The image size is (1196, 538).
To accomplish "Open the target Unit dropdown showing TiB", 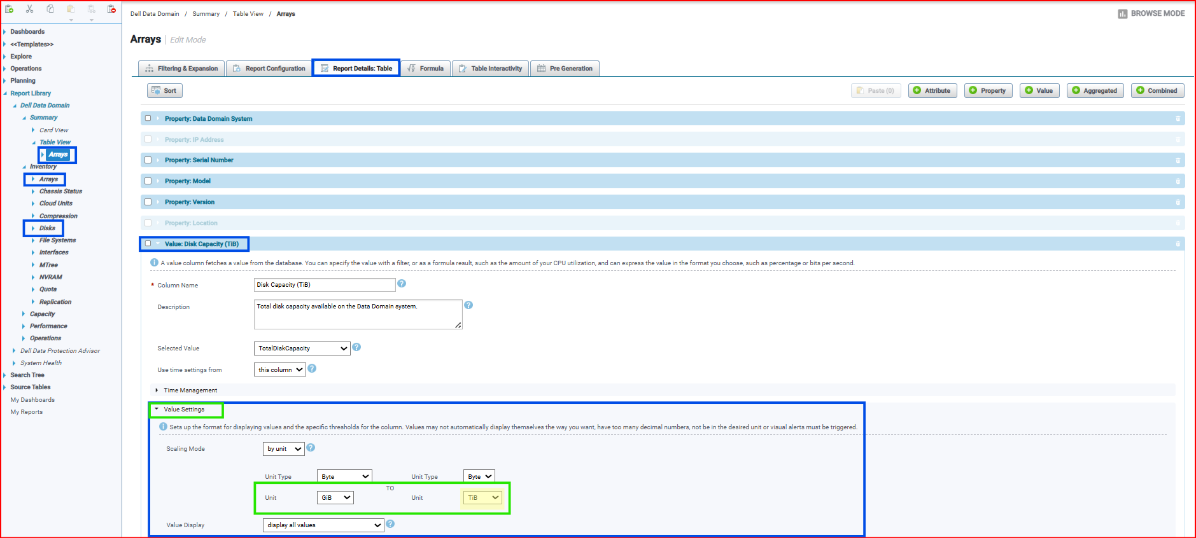I will [x=482, y=498].
